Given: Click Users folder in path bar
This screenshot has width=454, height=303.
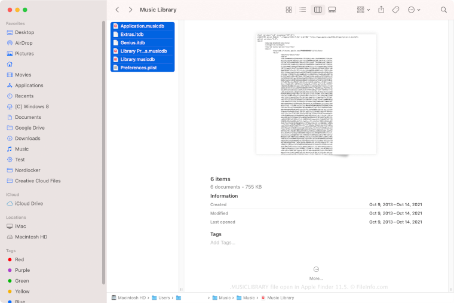Looking at the screenshot, I should pos(161,298).
